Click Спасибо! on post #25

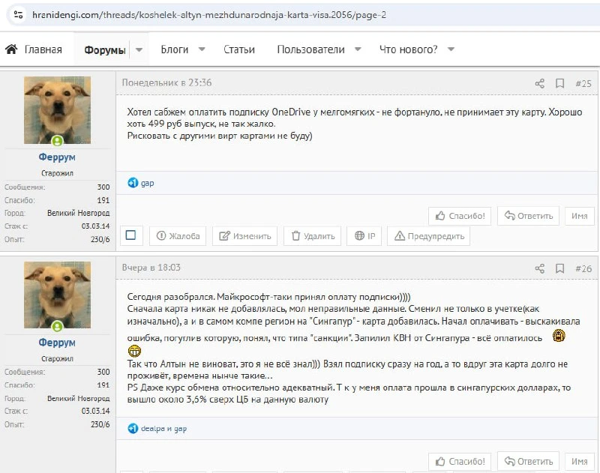pyautogui.click(x=460, y=216)
